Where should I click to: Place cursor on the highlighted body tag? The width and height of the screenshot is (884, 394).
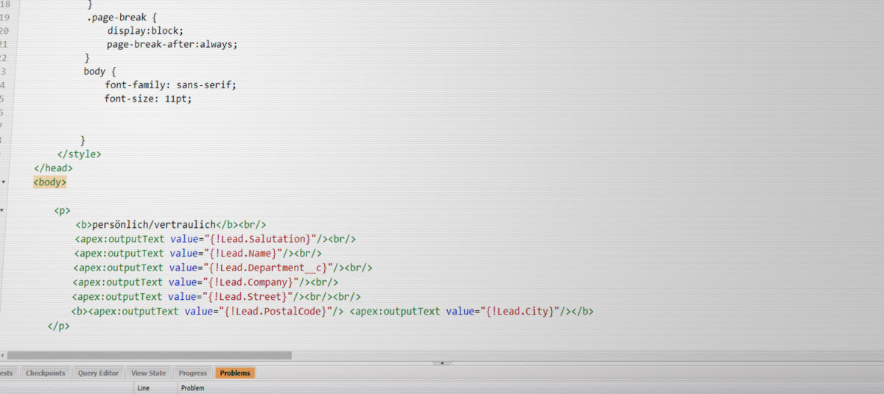[x=50, y=182]
